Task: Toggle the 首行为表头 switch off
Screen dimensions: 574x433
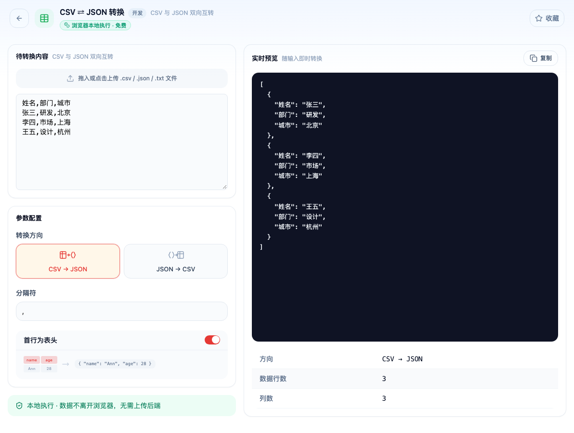Action: [x=212, y=340]
